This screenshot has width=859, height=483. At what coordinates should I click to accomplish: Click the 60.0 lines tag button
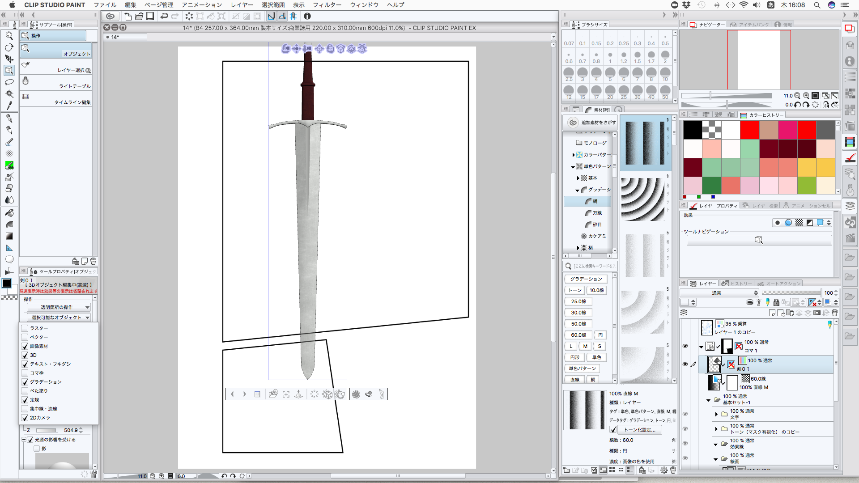point(578,335)
